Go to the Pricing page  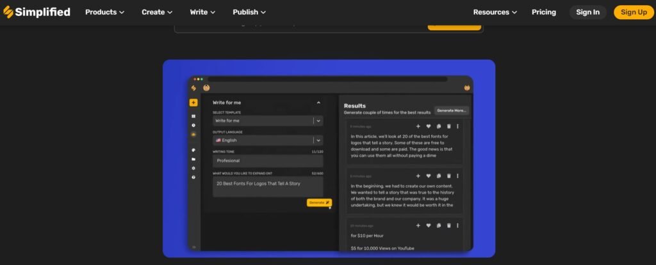coord(543,12)
